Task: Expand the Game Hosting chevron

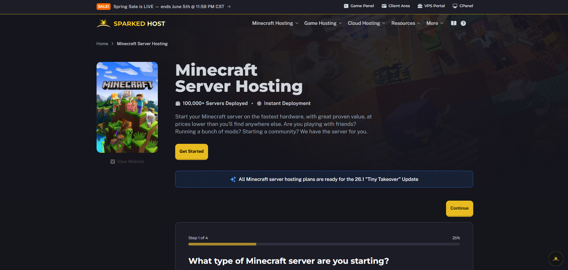Action: (340, 23)
